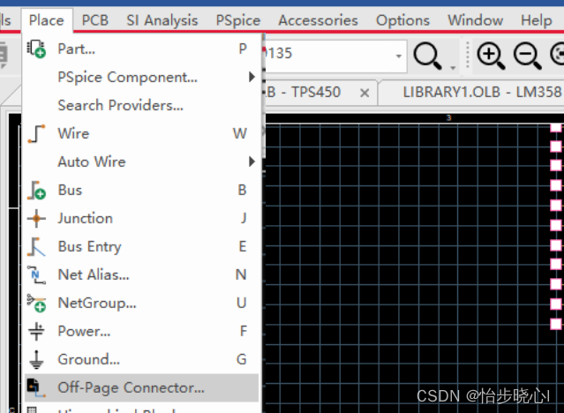Screen dimensions: 564x413
Task: Choose Off-Page Connector menu entry
Action: click(x=131, y=387)
